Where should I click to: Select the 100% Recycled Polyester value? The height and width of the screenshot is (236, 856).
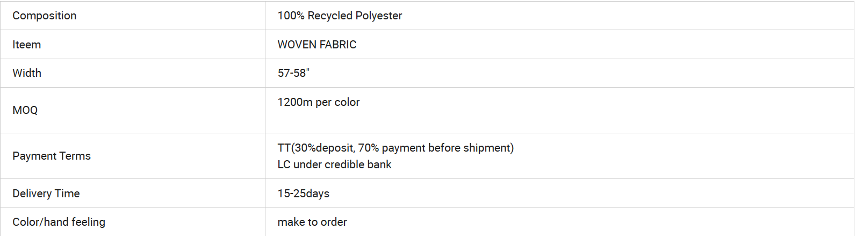tap(340, 16)
